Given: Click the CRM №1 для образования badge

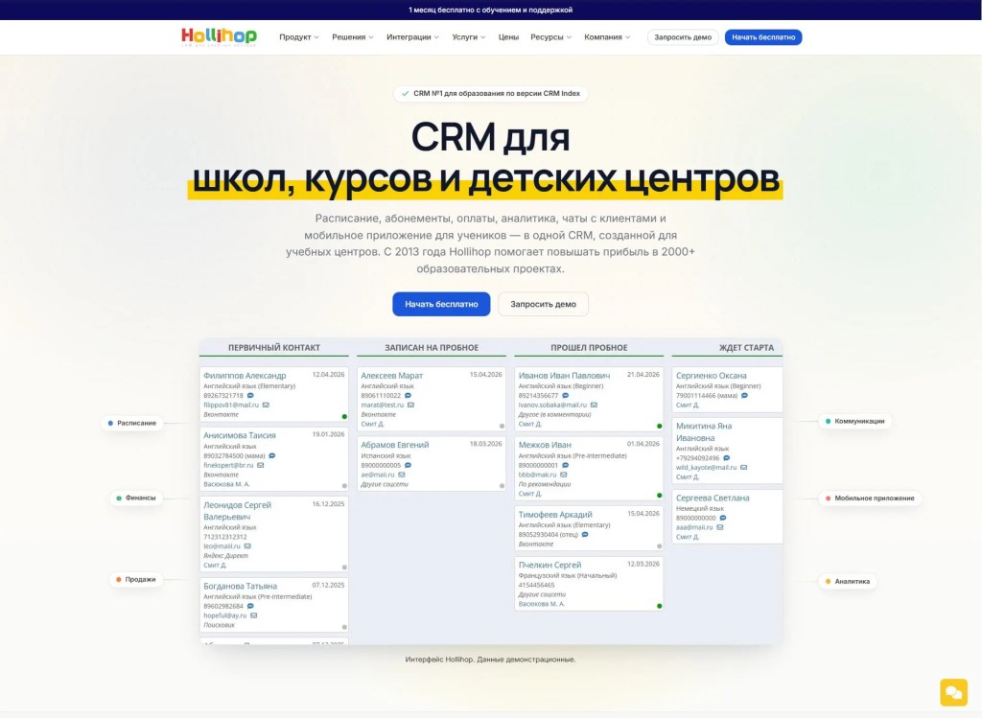Looking at the screenshot, I should click(491, 94).
